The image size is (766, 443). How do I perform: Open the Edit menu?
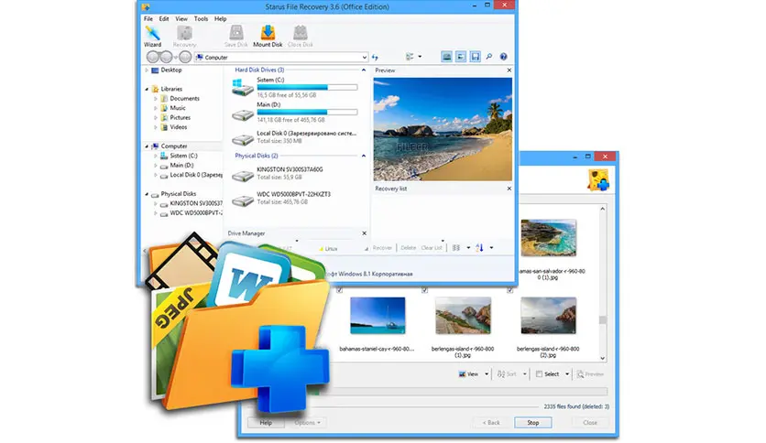[164, 18]
